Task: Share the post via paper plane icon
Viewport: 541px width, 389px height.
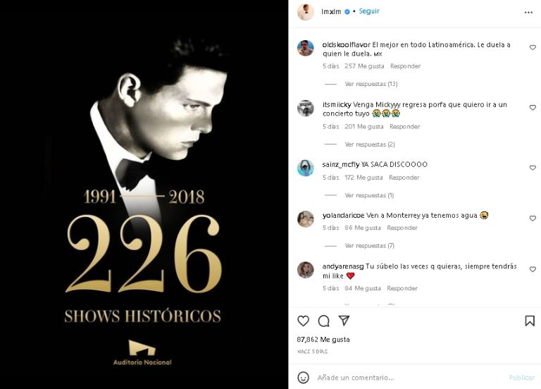Action: click(x=344, y=321)
